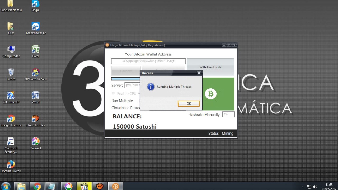Click the Bitcoin wallet address field
Viewport: 338px width, 190px height.
(x=148, y=61)
